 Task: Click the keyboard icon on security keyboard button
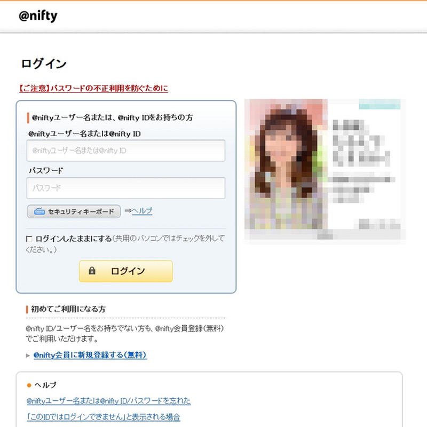(39, 211)
